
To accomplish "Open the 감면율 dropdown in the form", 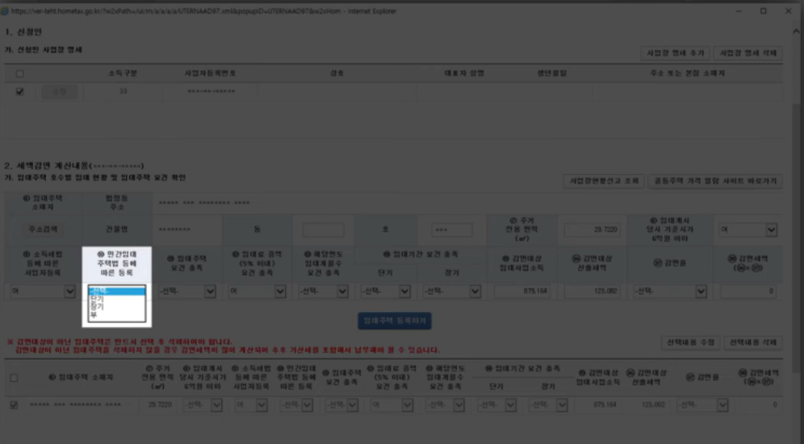I will (670, 291).
